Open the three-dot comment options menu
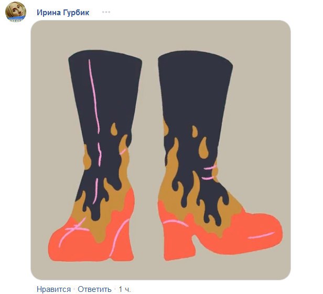This screenshot has height=294, width=323. 106,12
